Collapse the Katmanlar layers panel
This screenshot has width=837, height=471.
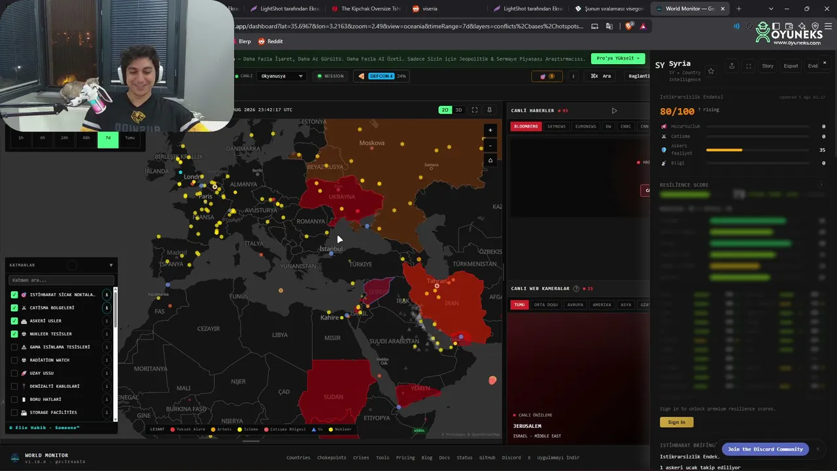coord(111,265)
